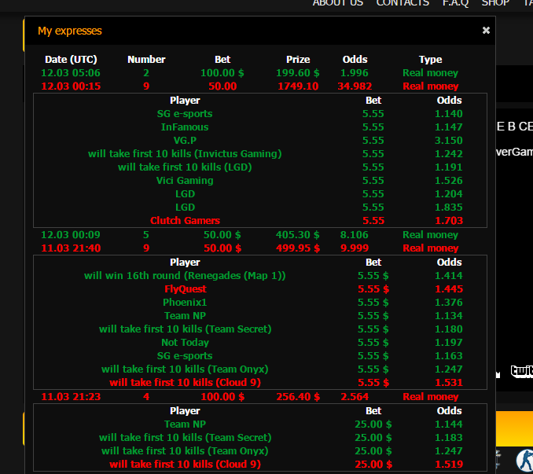533x474 pixels.
Task: Collapse express row dated 11.03 21:23
Action: (259, 396)
